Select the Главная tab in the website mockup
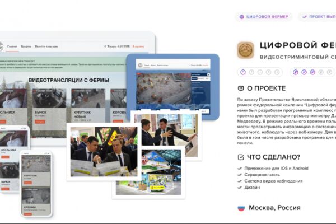The image size is (336, 224). 12,46
